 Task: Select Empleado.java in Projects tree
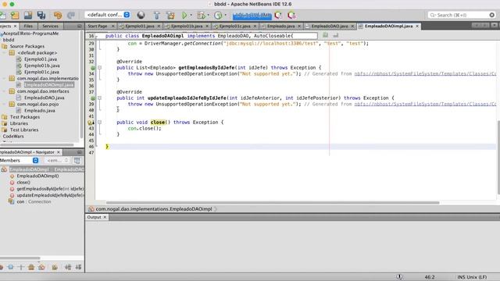pyautogui.click(x=40, y=111)
